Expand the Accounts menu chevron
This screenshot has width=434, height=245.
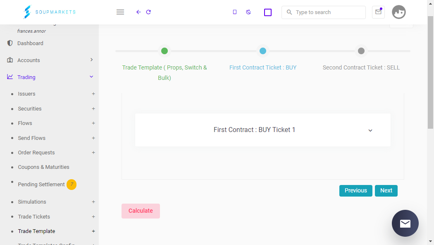92,60
